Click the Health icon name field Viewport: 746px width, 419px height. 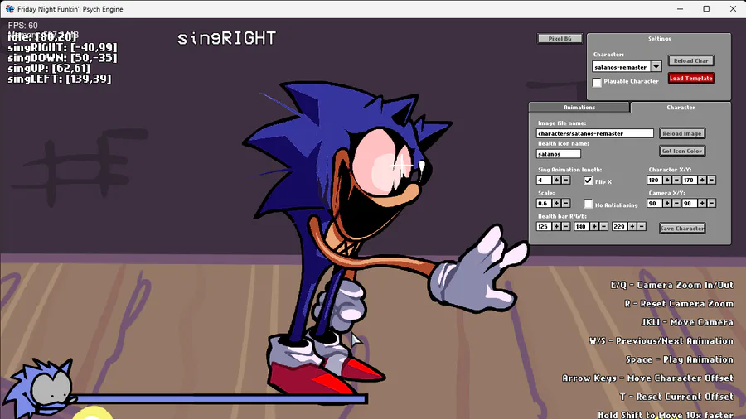[x=559, y=154]
